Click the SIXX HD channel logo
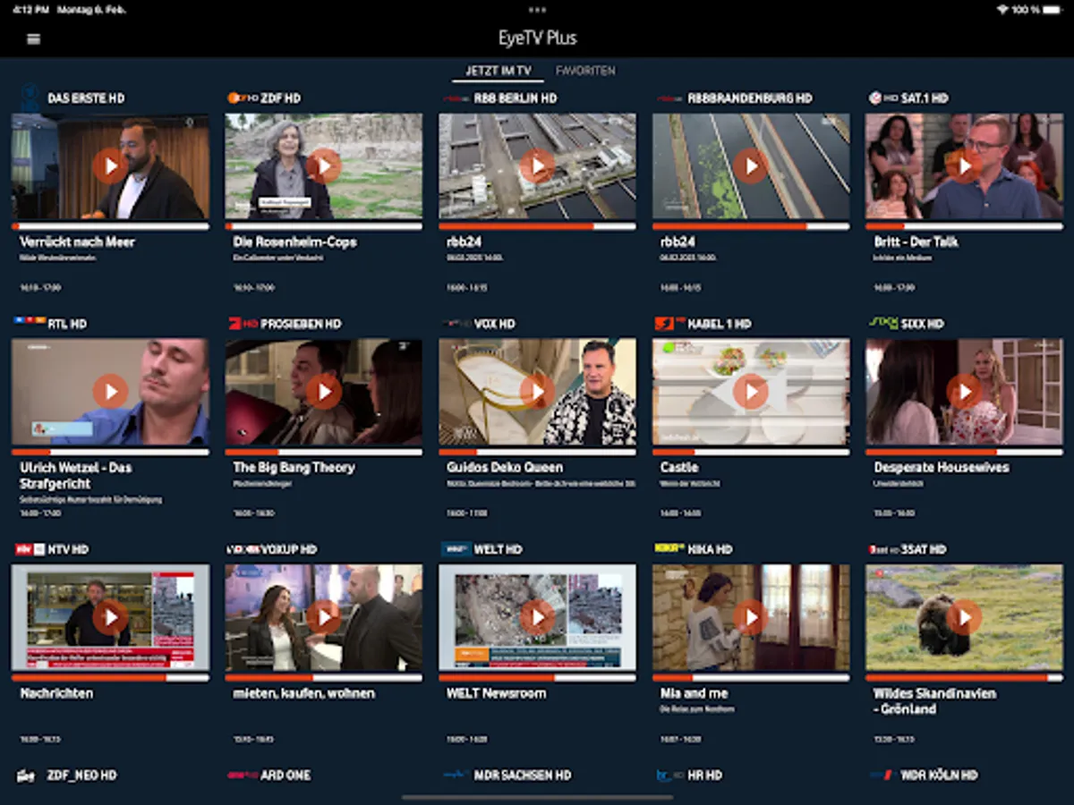 coord(883,323)
